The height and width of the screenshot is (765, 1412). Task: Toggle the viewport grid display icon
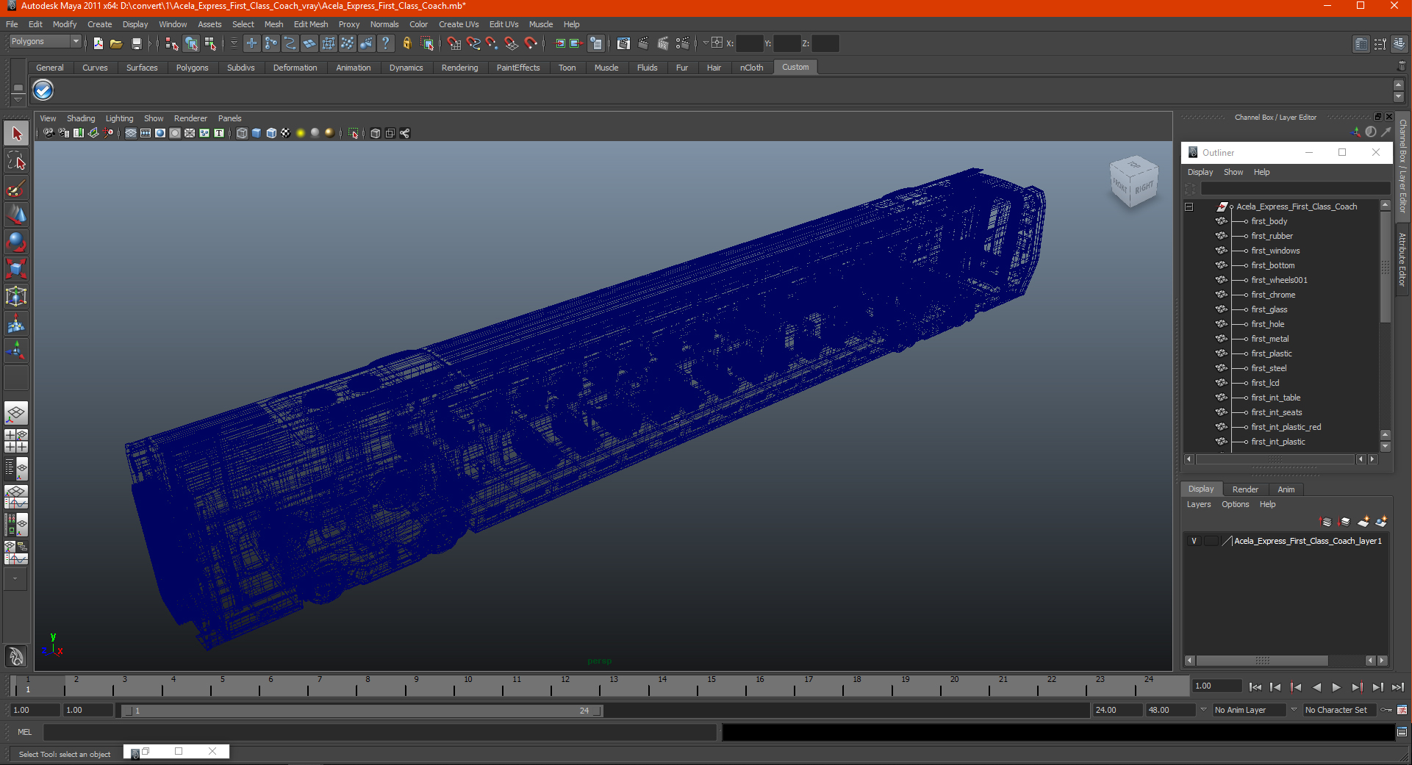(x=131, y=133)
